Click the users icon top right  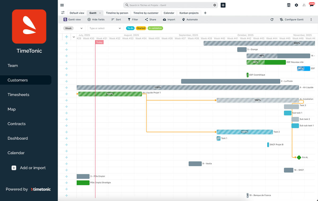coord(304,5)
